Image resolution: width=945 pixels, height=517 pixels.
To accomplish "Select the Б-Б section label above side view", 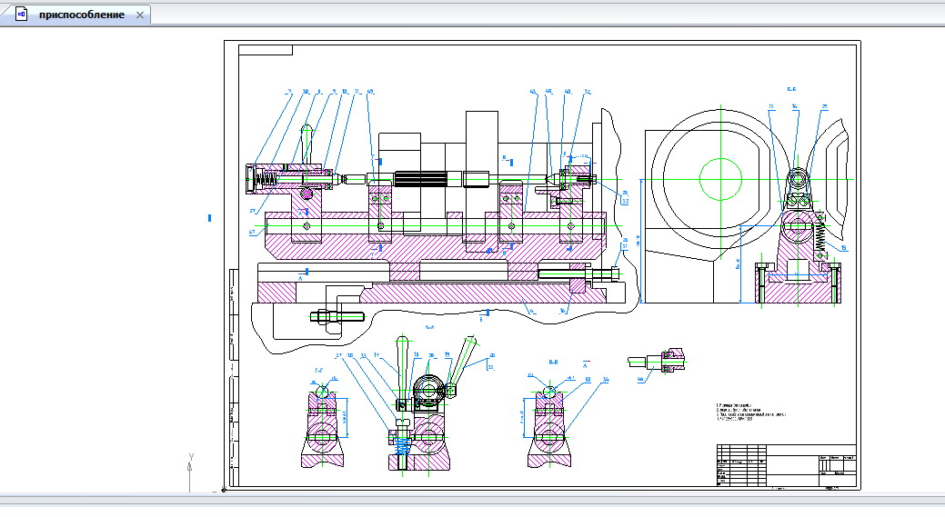I will (791, 89).
